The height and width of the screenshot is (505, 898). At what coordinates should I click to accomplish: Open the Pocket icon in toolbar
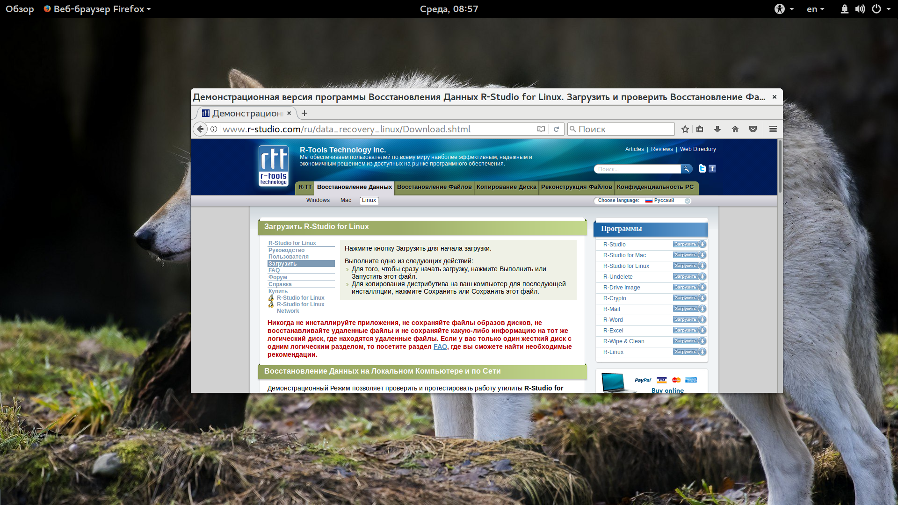[753, 129]
